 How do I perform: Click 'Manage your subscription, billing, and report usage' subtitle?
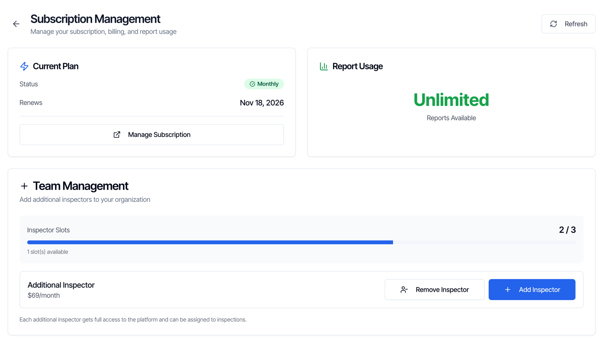coord(104,31)
